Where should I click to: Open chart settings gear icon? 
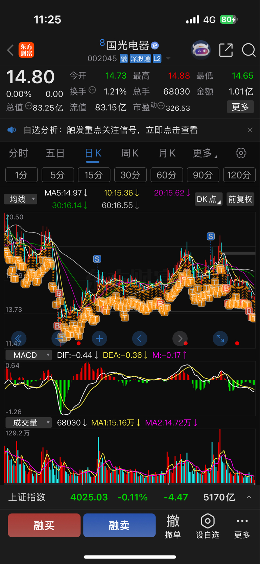pos(241,153)
